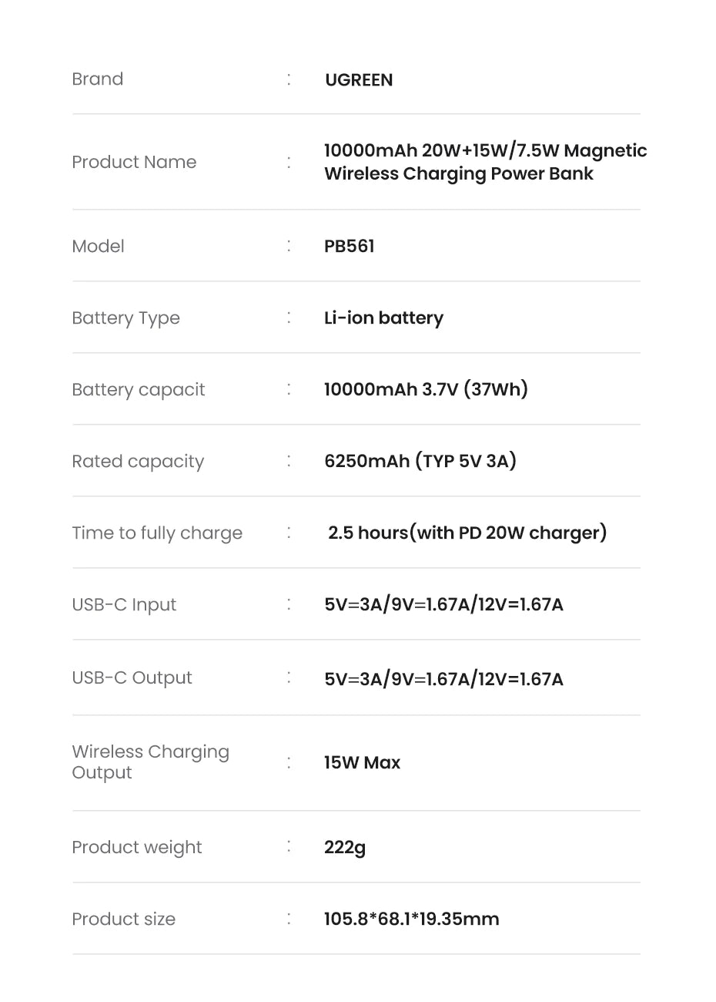
Task: Select the Time to fully charge label
Action: pos(157,533)
